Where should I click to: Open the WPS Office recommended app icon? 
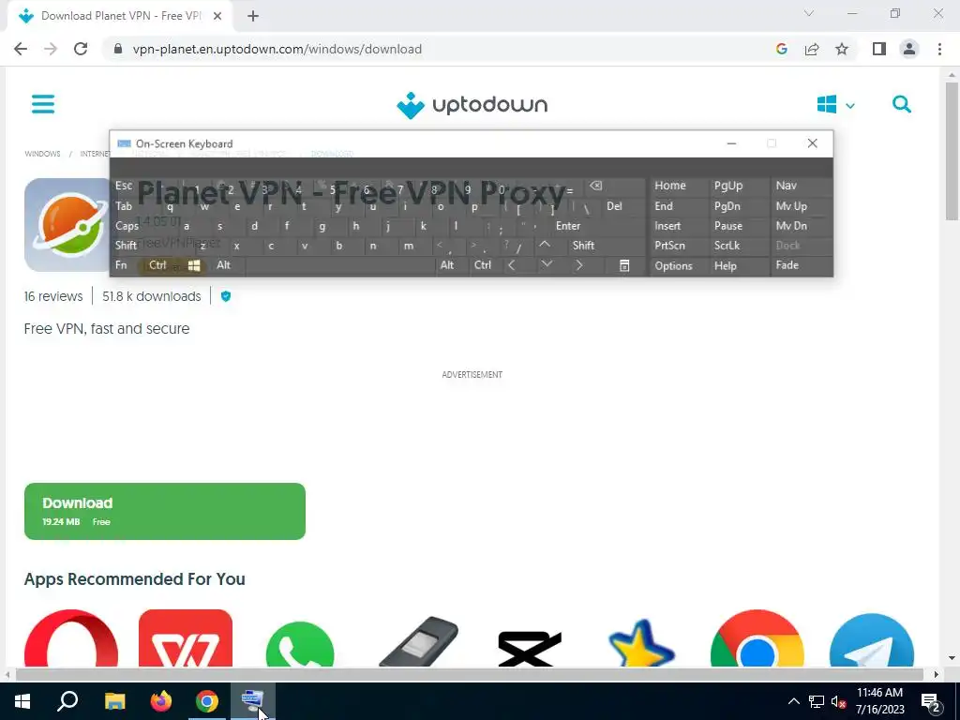click(186, 637)
